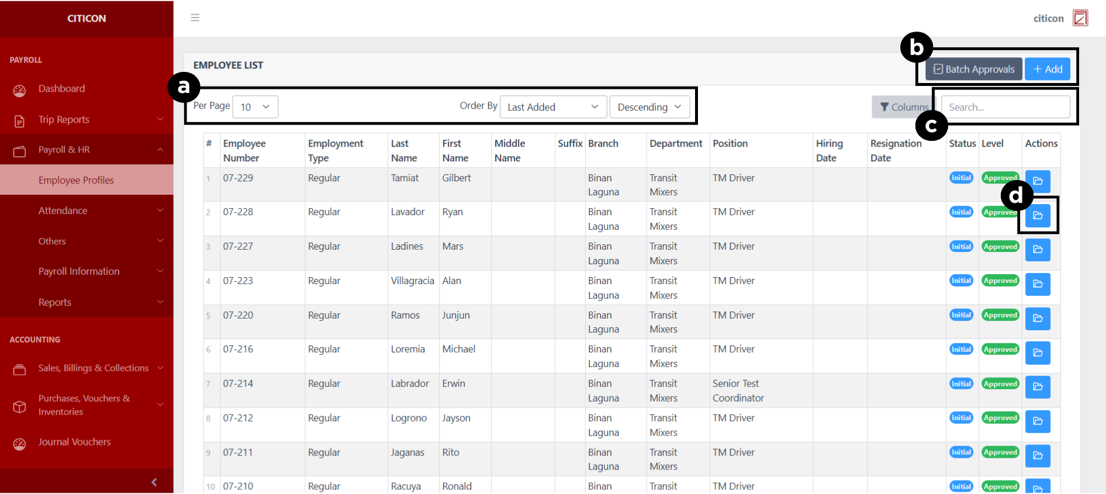Open the Per Page dropdown
1106x494 pixels.
tap(255, 107)
